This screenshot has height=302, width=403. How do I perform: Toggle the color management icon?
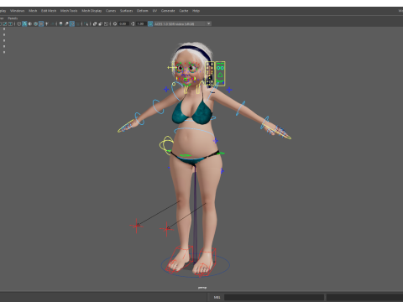click(x=150, y=23)
